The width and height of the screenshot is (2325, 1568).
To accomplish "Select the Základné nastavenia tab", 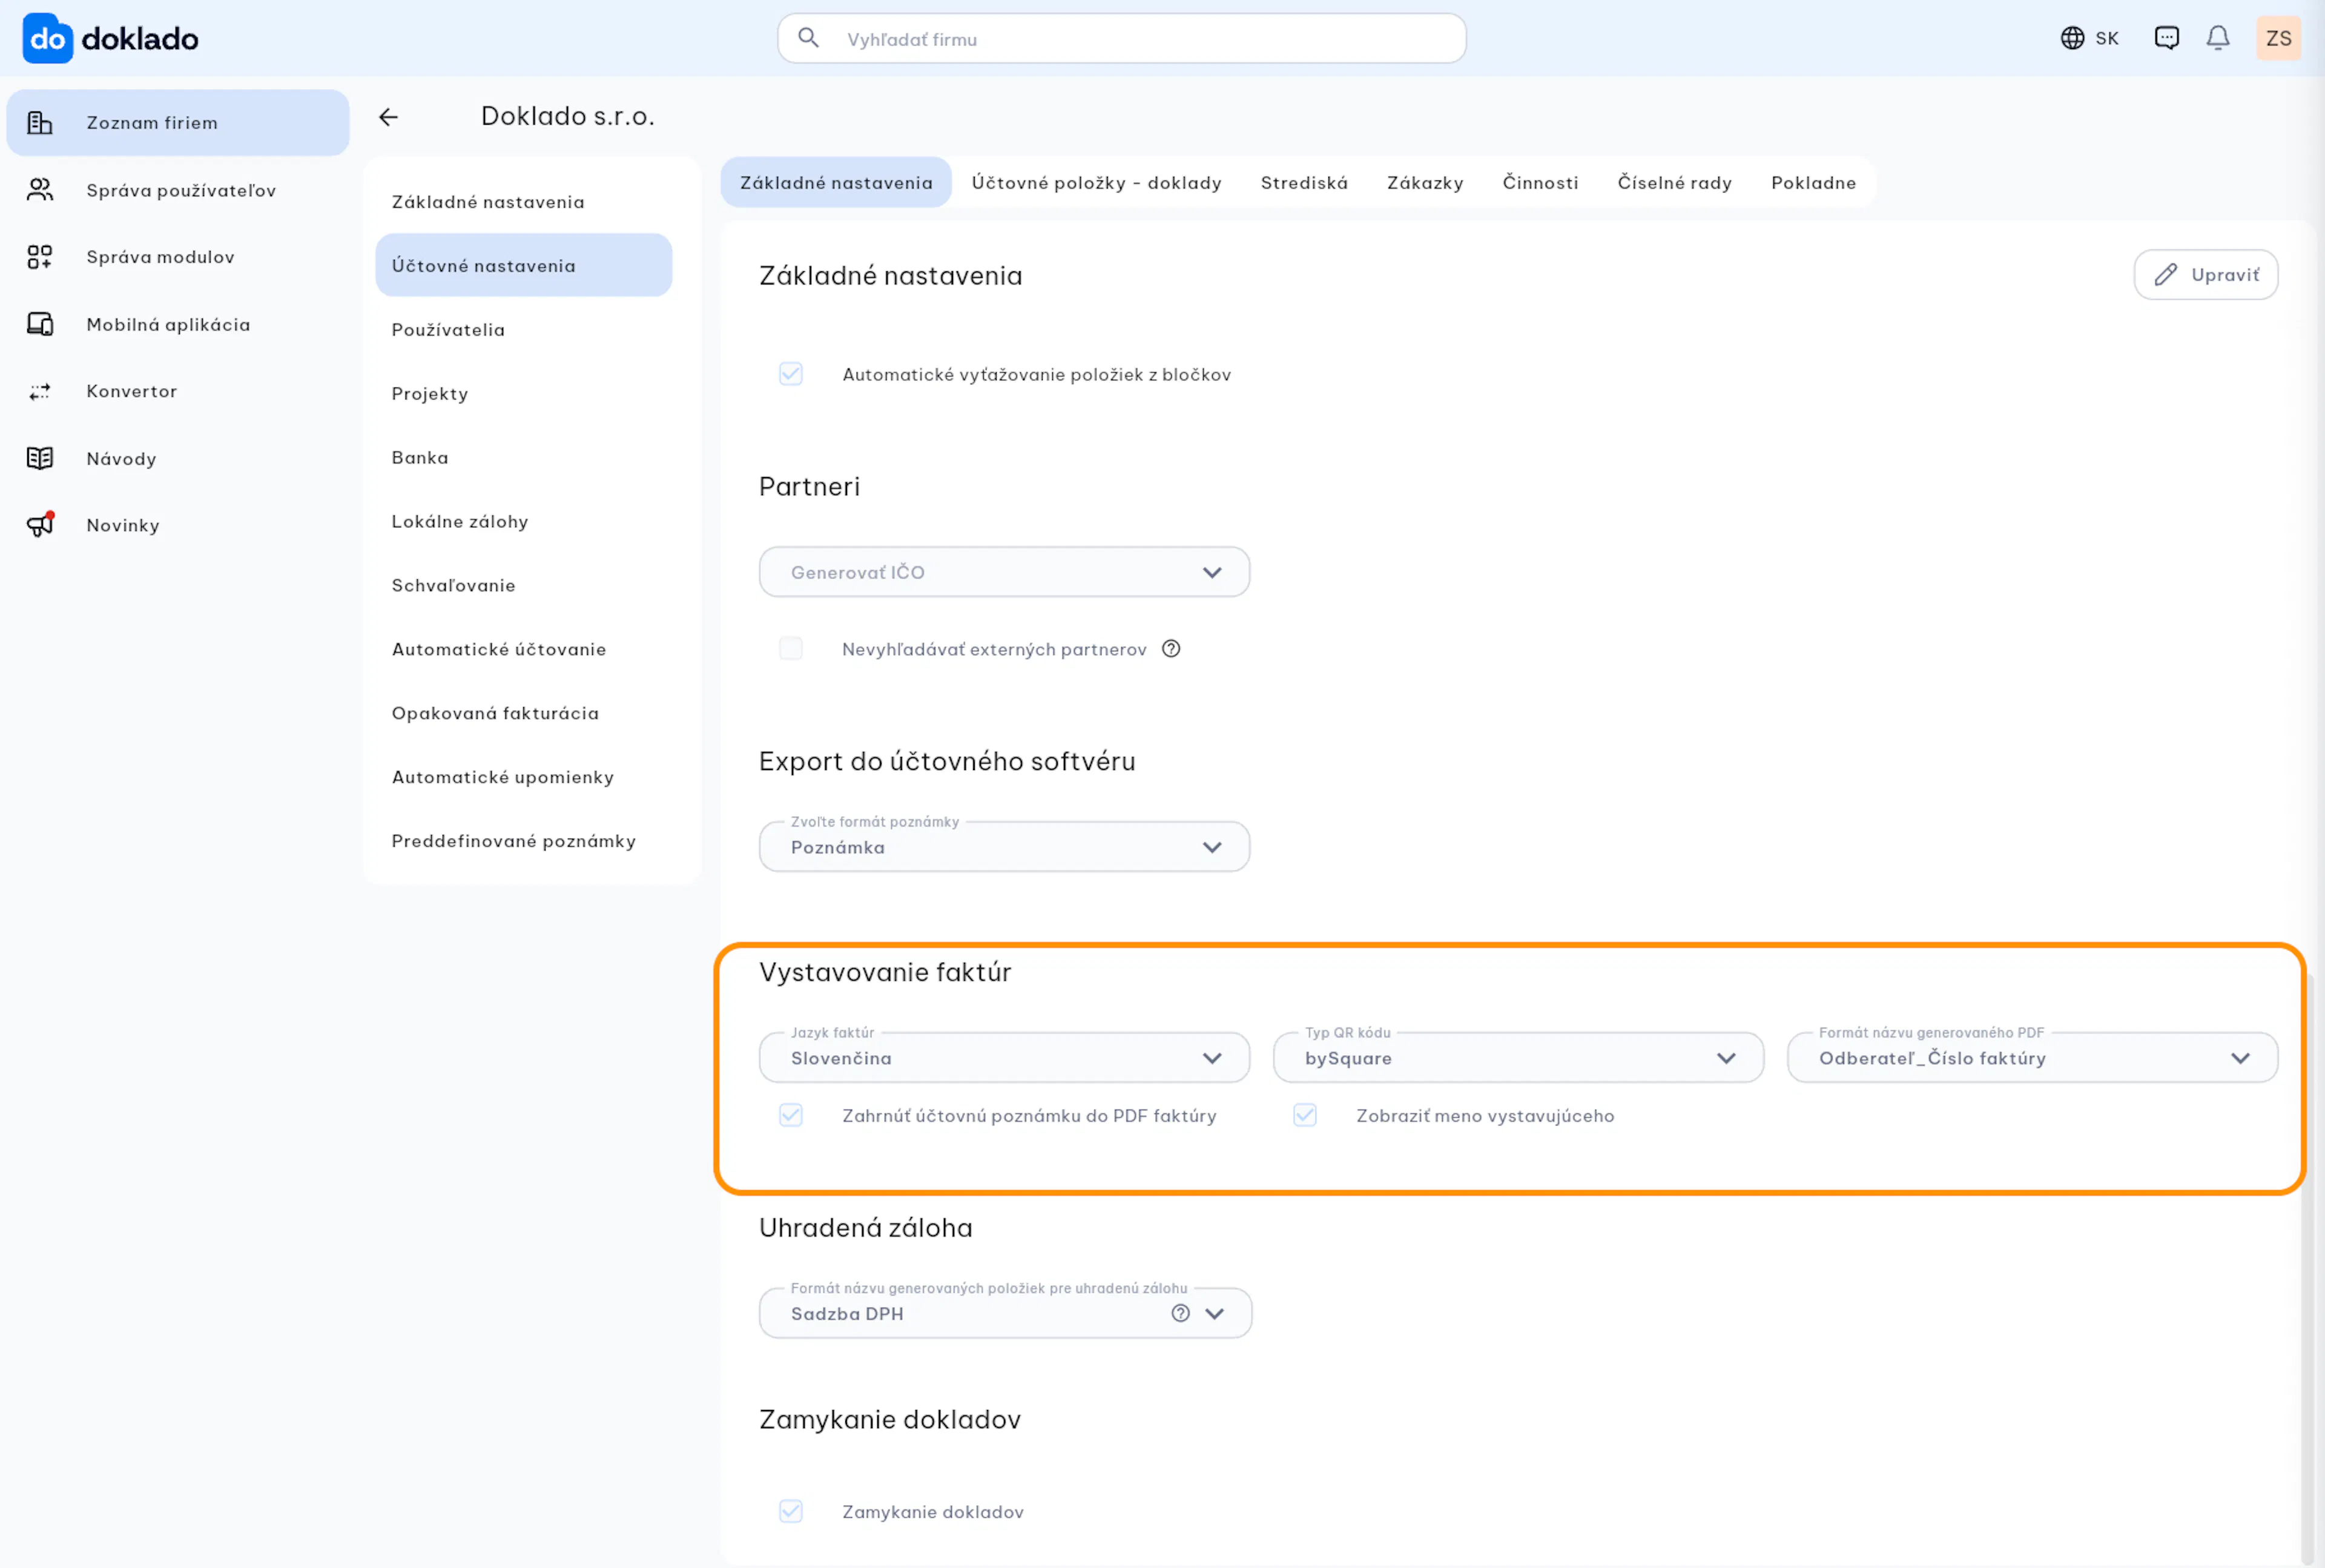I will (x=836, y=182).
